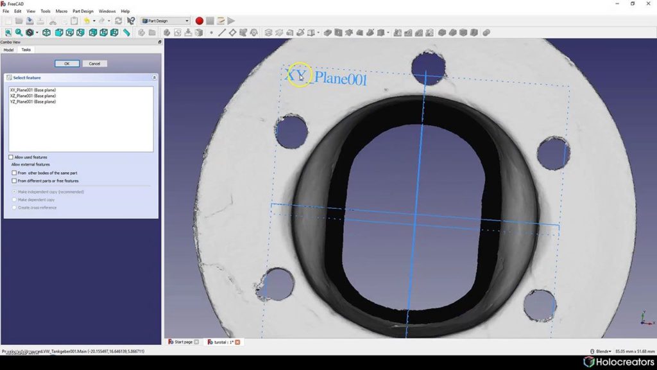Click the Pad feature icon
This screenshot has height=370, width=657.
pyautogui.click(x=269, y=33)
